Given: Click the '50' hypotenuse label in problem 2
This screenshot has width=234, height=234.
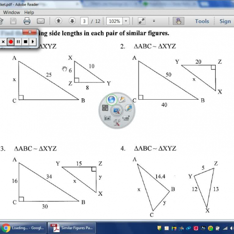Looking at the screenshot, I should [x=168, y=74].
